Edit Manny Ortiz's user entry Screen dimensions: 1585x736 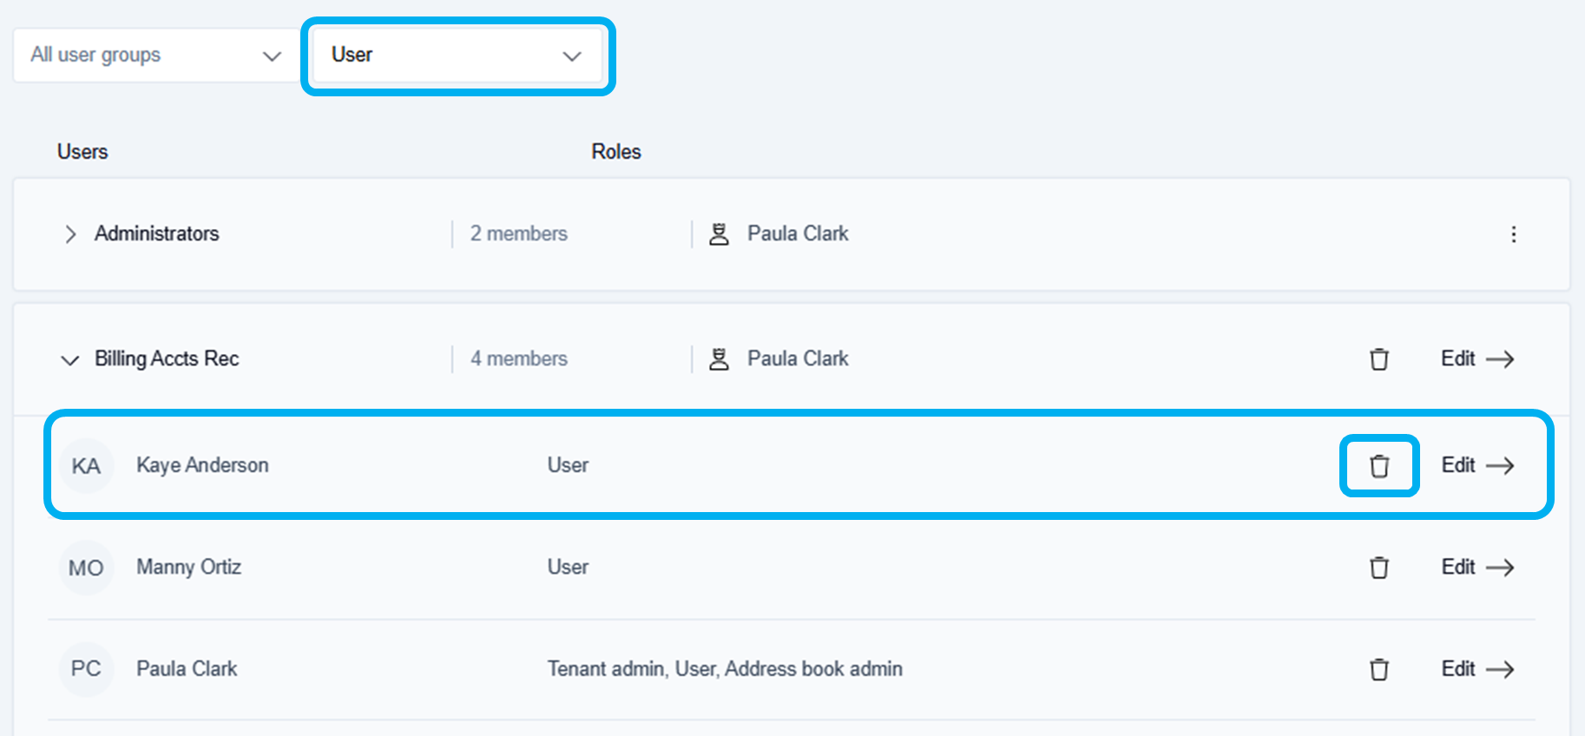(x=1476, y=568)
